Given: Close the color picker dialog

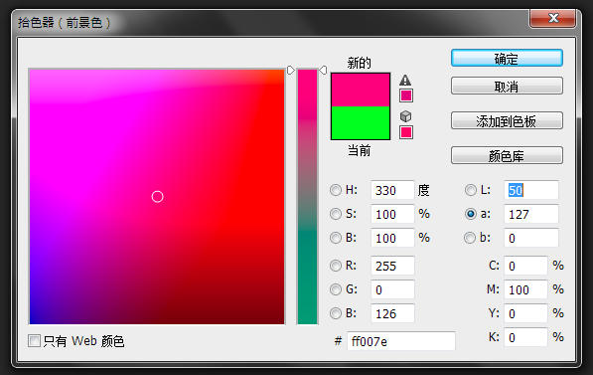Looking at the screenshot, I should point(553,18).
